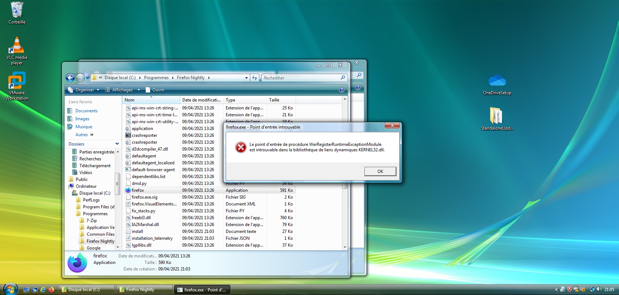Click OK in the error dialog
This screenshot has height=295, width=619.
click(380, 171)
